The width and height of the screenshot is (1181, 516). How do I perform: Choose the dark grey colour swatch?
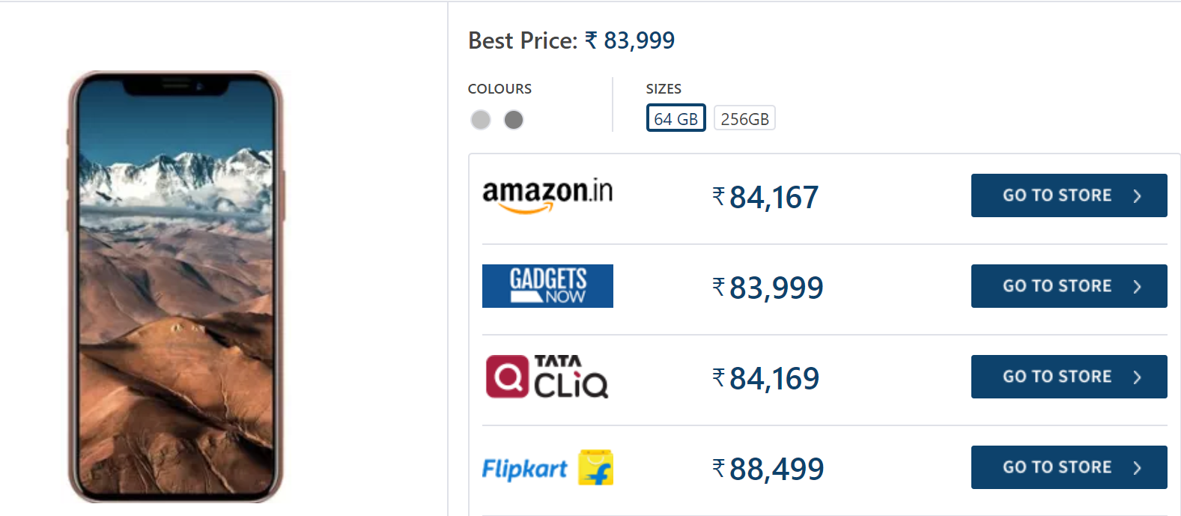[x=514, y=120]
